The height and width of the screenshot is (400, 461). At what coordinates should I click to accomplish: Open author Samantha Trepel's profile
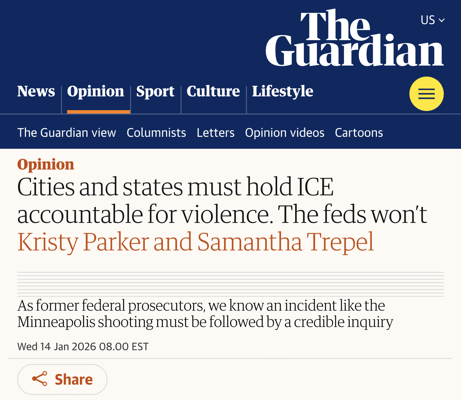(x=285, y=242)
